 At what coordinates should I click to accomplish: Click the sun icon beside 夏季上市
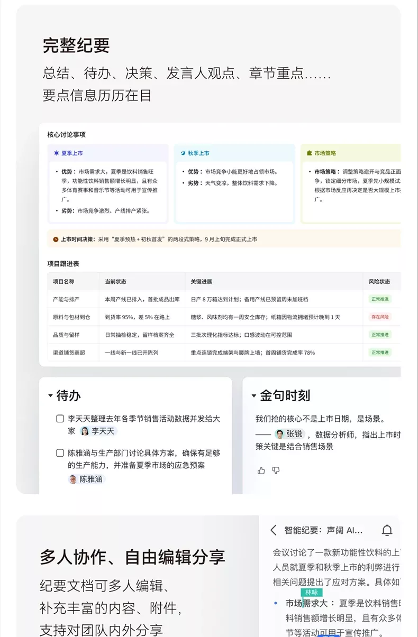coord(56,153)
